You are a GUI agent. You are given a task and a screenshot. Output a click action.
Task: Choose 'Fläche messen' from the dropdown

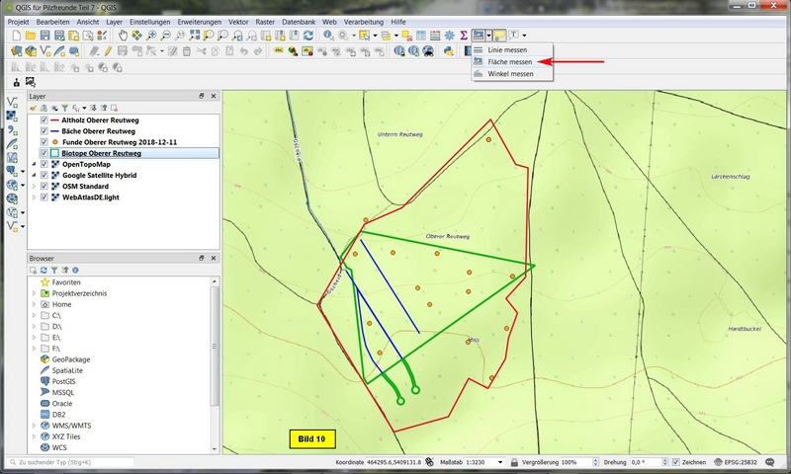[509, 61]
